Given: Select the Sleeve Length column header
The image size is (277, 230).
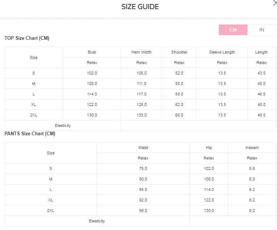Looking at the screenshot, I should [222, 52].
